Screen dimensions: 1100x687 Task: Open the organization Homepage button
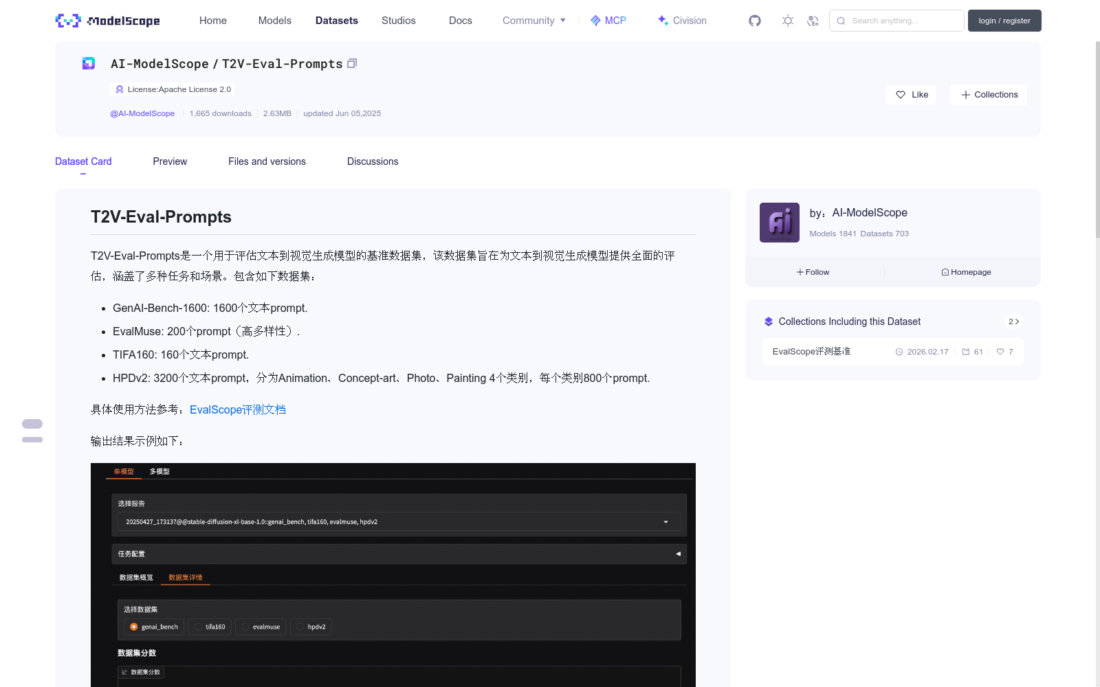pos(966,272)
